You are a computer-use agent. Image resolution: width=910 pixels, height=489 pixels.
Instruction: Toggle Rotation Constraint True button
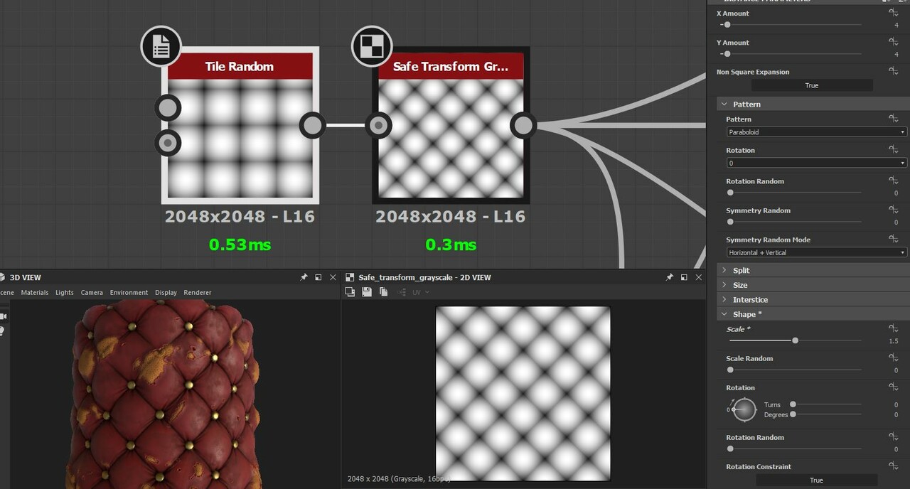815,480
